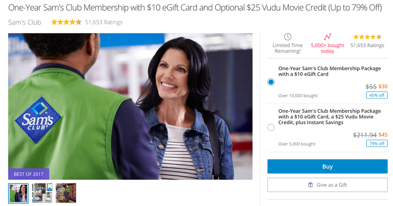The height and width of the screenshot is (206, 393).
Task: Open the 51,653 Ratings link under title
Action: click(x=104, y=22)
